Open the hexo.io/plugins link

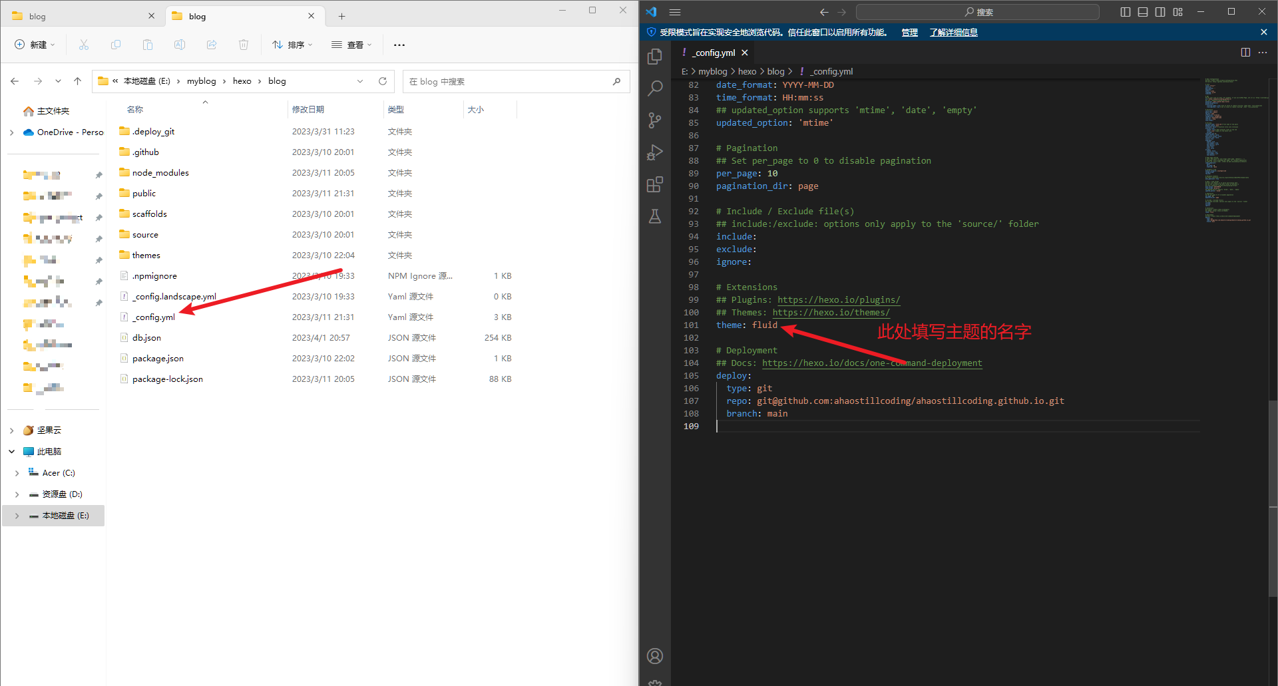[839, 300]
